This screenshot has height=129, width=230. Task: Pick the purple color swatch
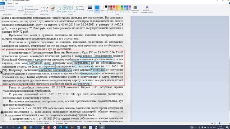(130, 6)
